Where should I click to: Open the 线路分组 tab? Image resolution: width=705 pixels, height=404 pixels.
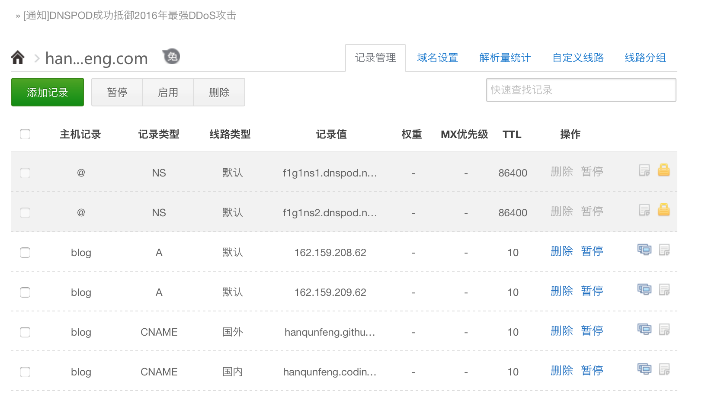tap(645, 58)
